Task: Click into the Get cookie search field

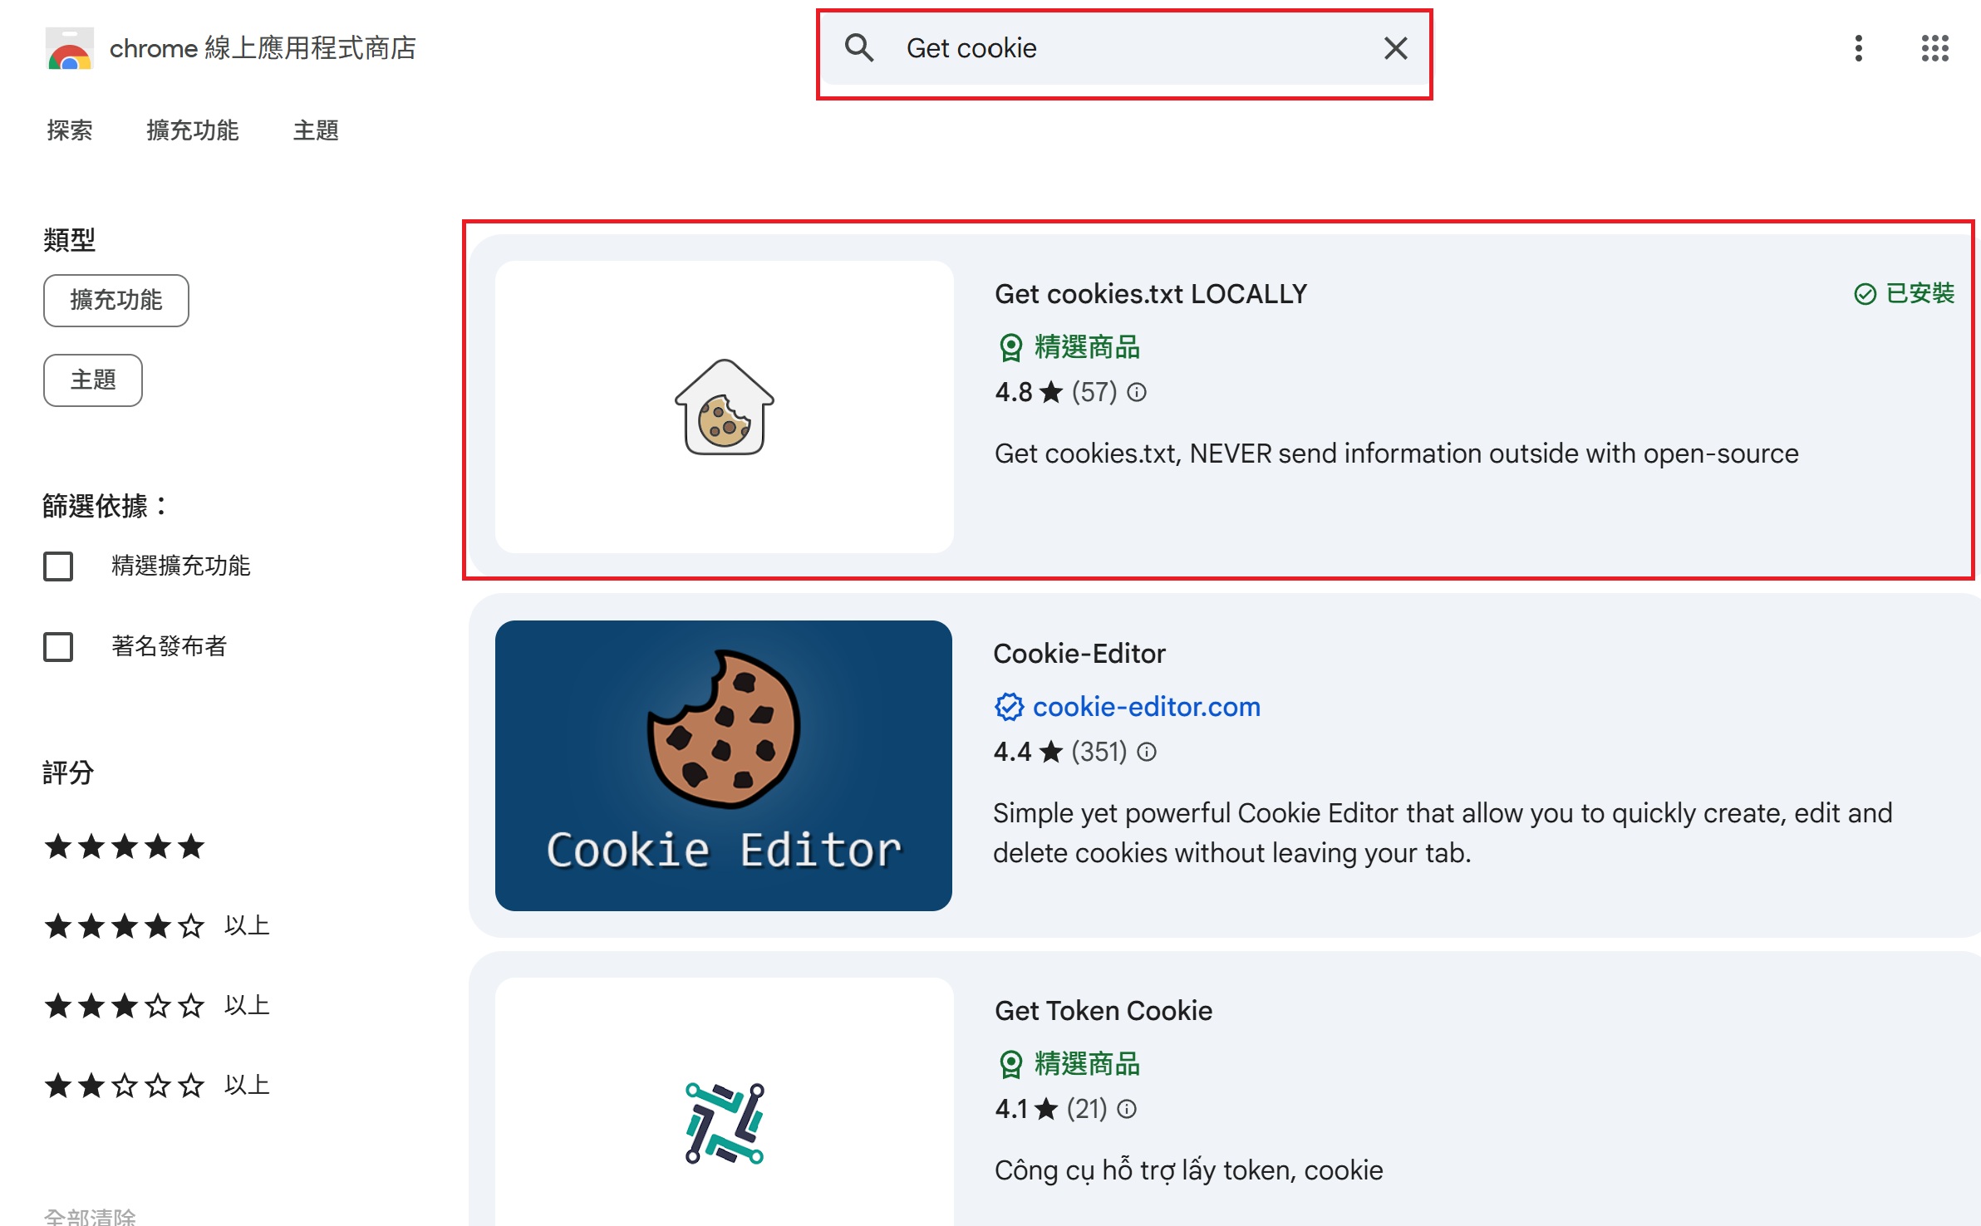Action: pyautogui.click(x=1124, y=48)
